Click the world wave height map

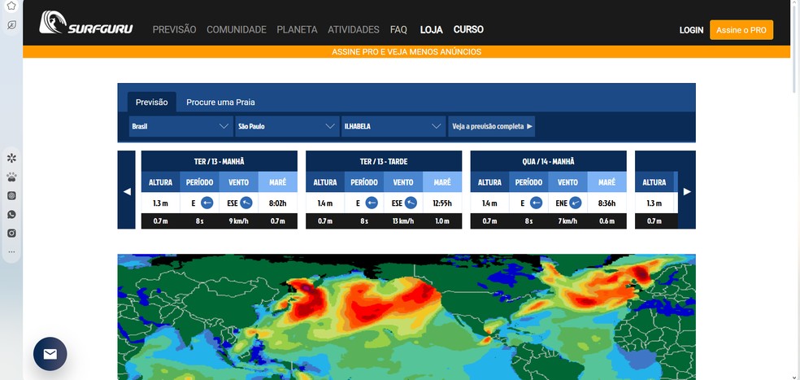point(407,317)
